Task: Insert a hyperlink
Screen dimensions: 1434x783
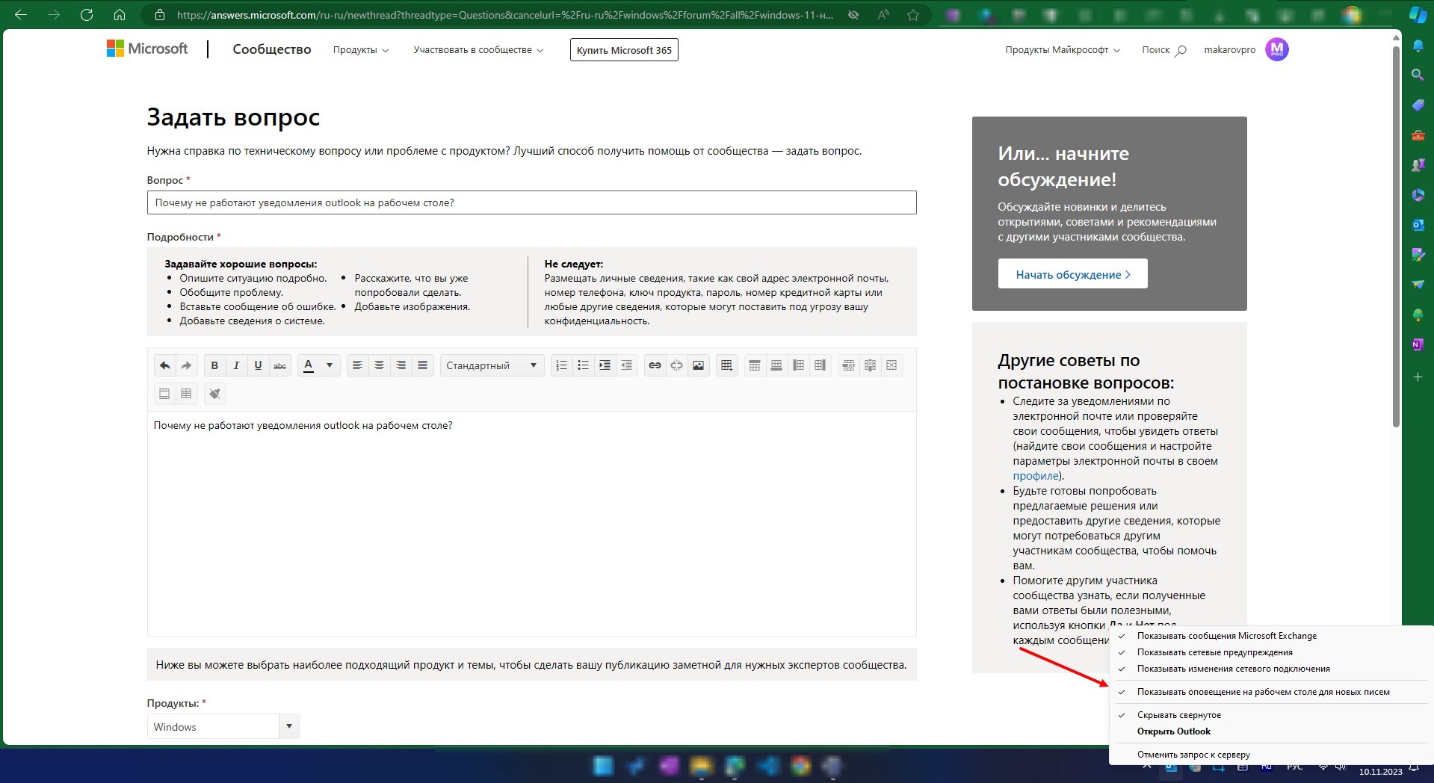Action: click(x=655, y=365)
